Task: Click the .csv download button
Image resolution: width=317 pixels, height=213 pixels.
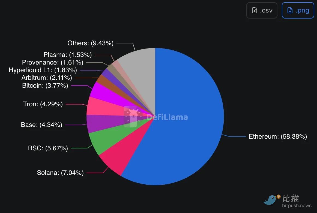Action: click(x=262, y=10)
